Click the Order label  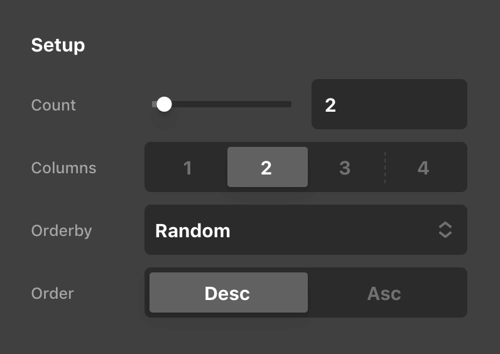pos(52,293)
